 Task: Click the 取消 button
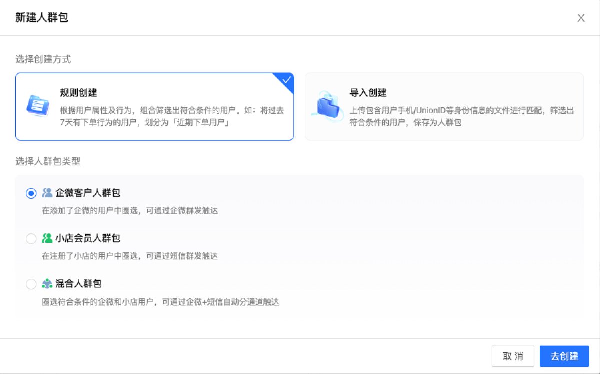(513, 356)
